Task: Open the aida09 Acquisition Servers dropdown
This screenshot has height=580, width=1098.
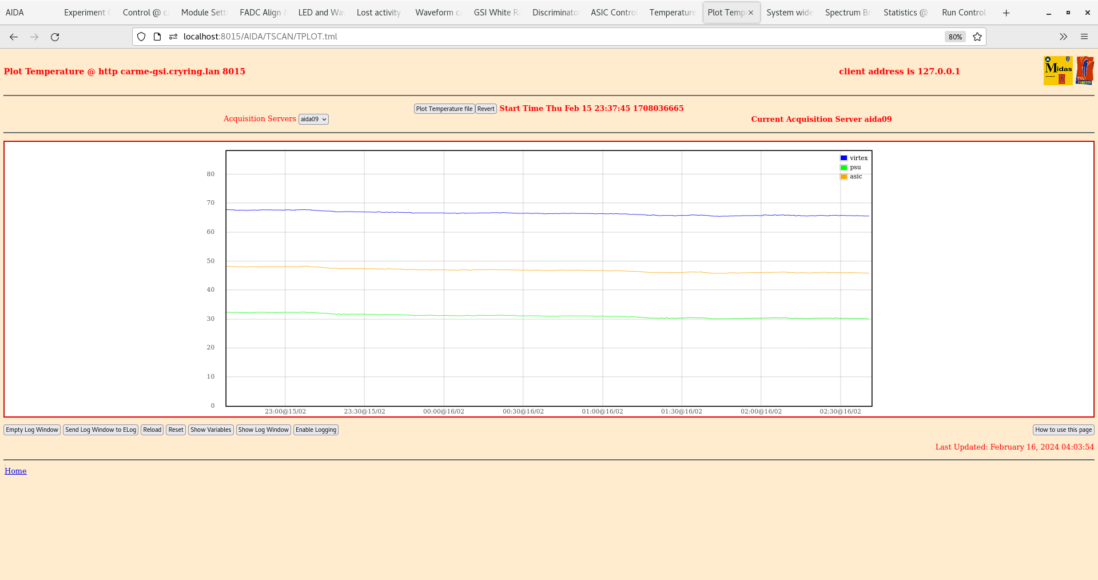Action: [x=313, y=119]
